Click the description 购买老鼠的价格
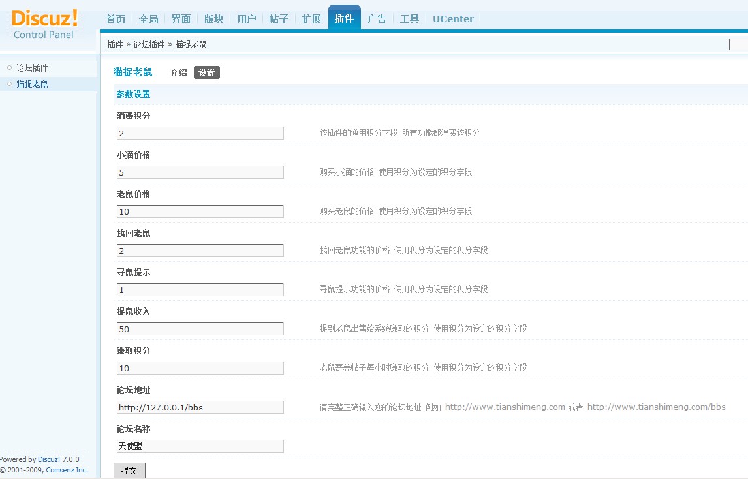The image size is (748, 479). point(347,211)
